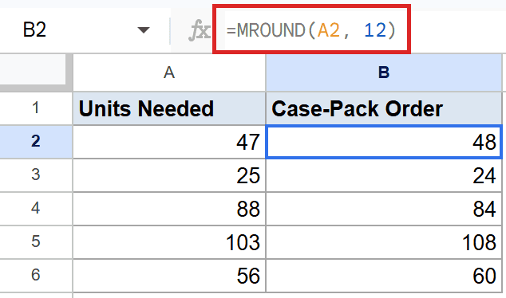
Task: Select cell A2 containing 47
Action: pos(169,142)
